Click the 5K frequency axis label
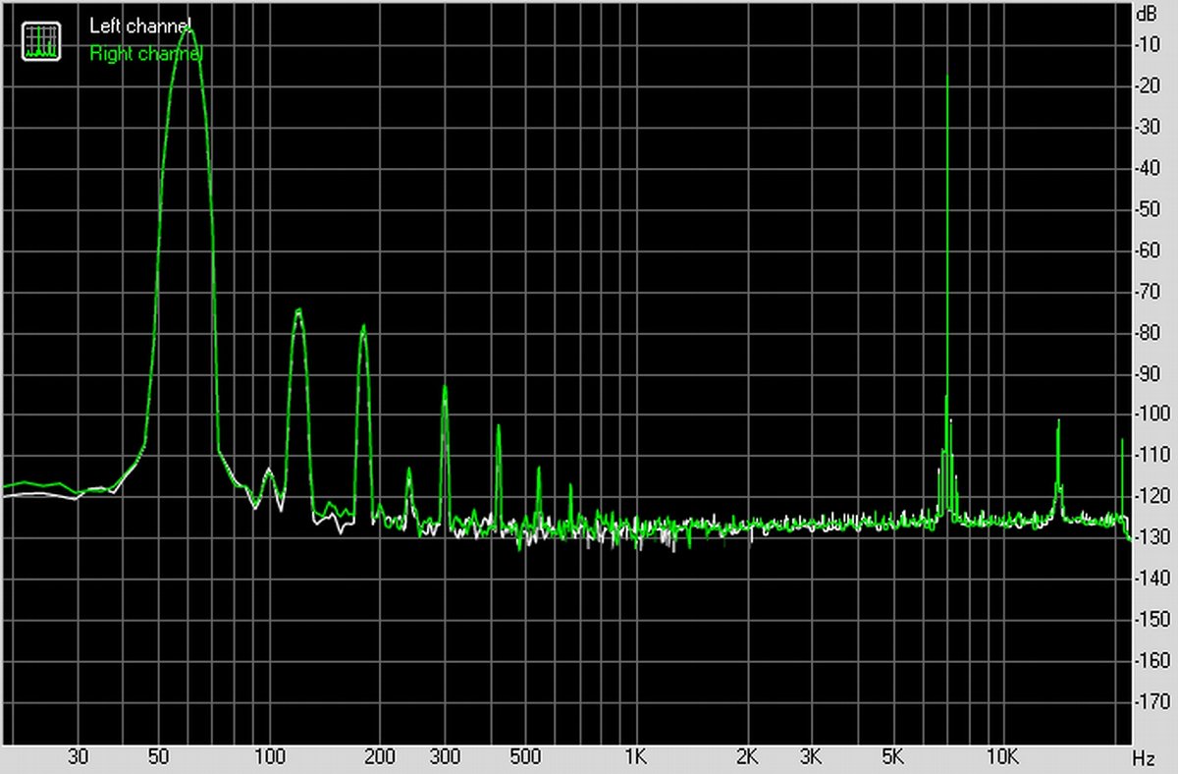The height and width of the screenshot is (774, 1178). (892, 757)
